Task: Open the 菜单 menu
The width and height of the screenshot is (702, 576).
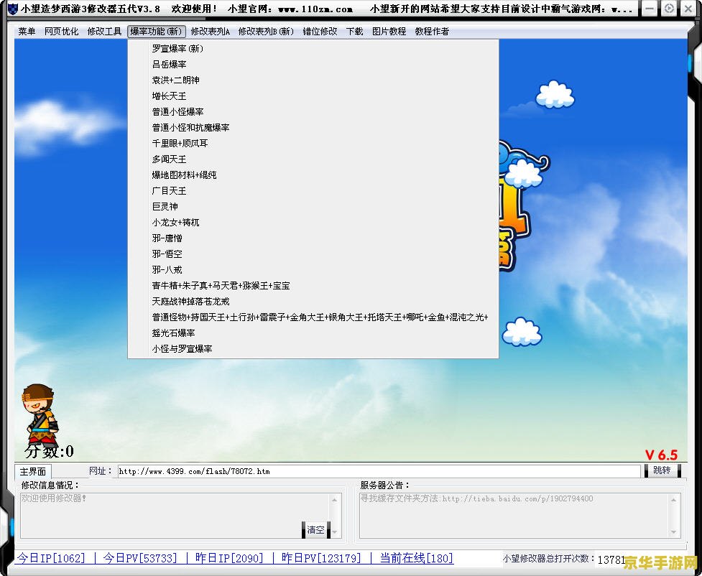Action: (27, 32)
